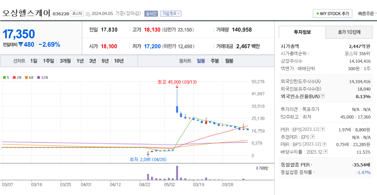Screen dimensions: 377x195
Task: Click the green 5-day moving average legend
Action: tap(6, 77)
